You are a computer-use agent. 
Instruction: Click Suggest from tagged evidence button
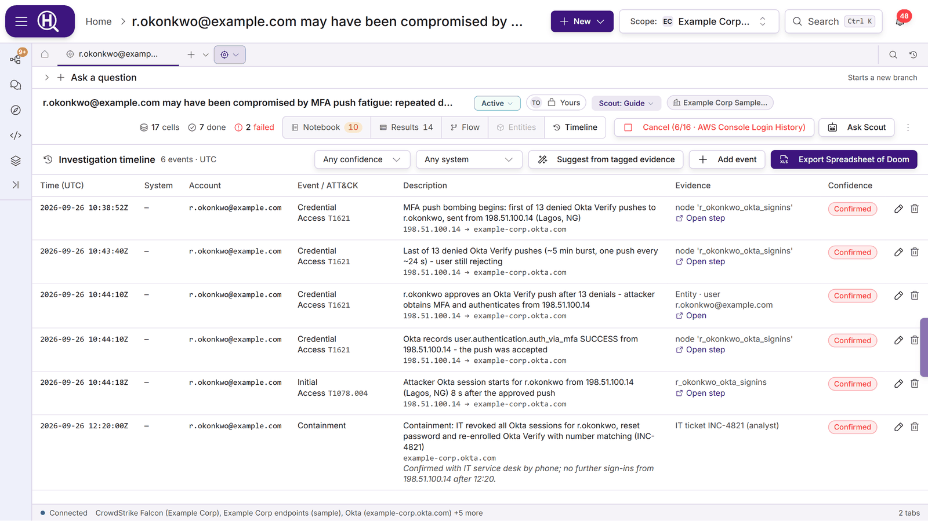(606, 159)
